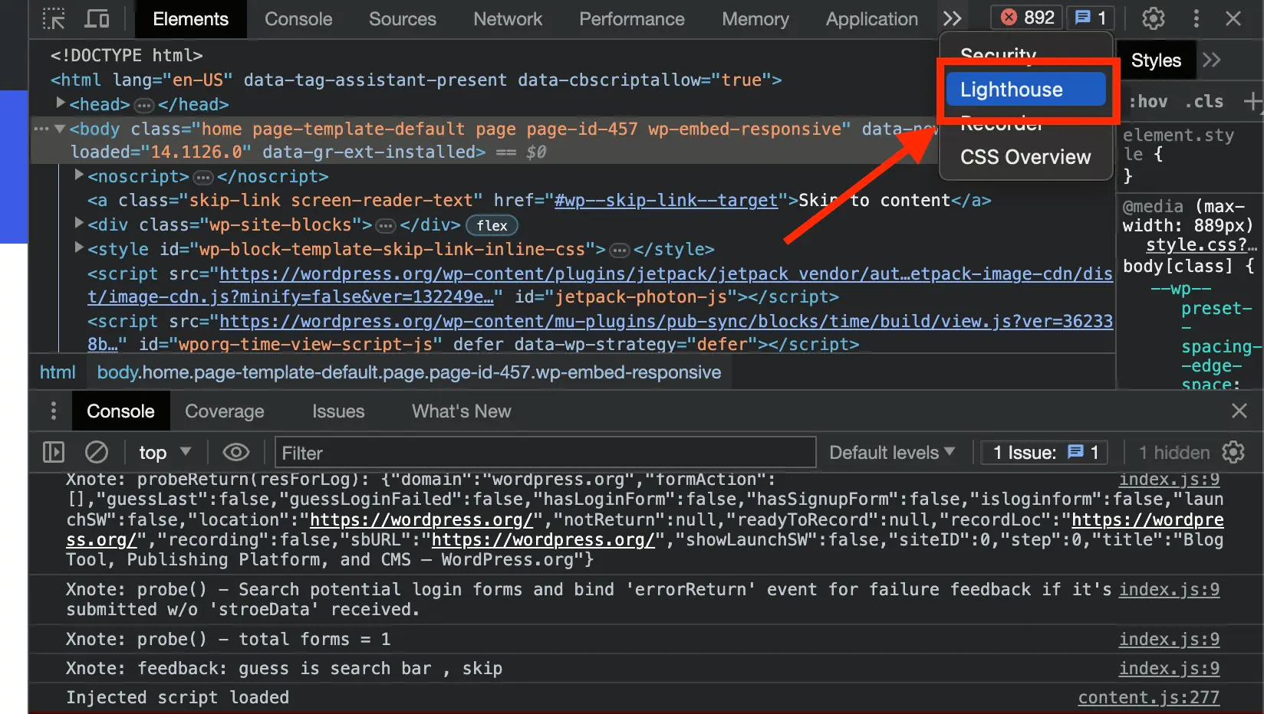Toggle :hov element state panel
Image resolution: width=1264 pixels, height=714 pixels.
(1148, 101)
